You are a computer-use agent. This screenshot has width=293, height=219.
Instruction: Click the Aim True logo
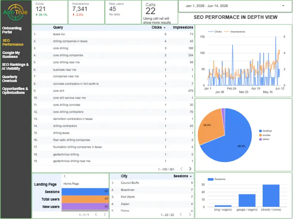click(15, 12)
